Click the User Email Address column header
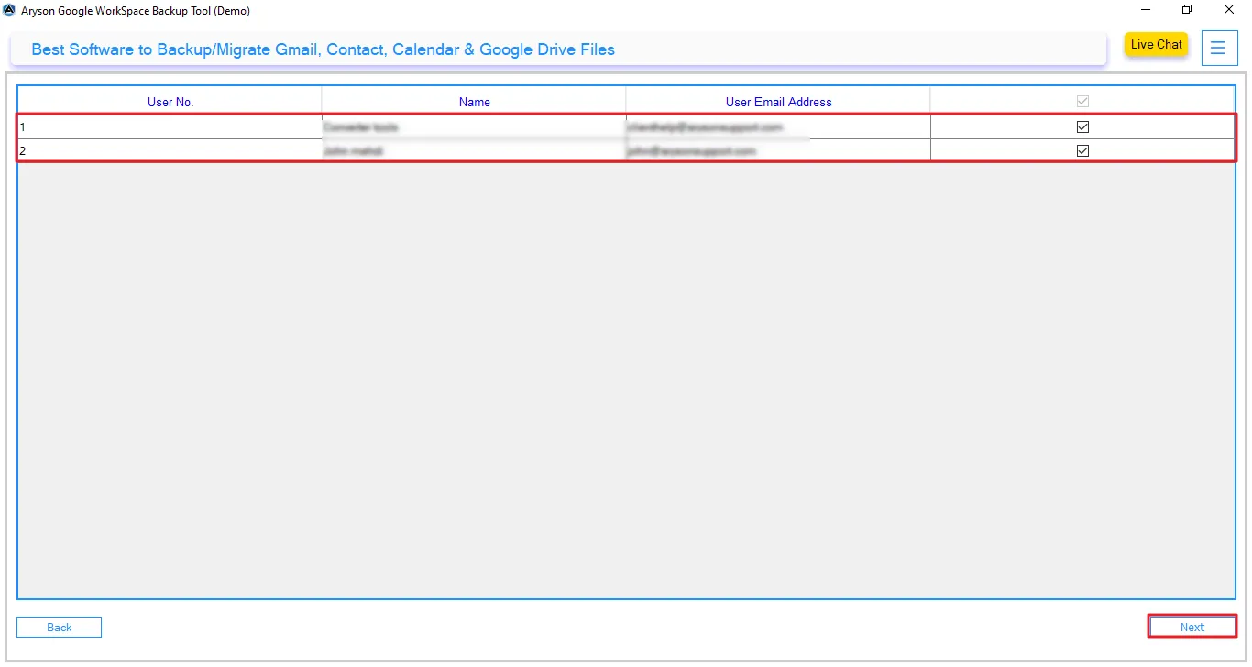The height and width of the screenshot is (667, 1252). coord(778,102)
